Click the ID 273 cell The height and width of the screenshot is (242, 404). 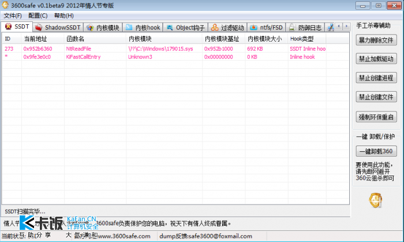(x=9, y=49)
